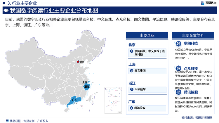Click the 我国数字阅读行业主要企业分布地图 title

(54, 11)
